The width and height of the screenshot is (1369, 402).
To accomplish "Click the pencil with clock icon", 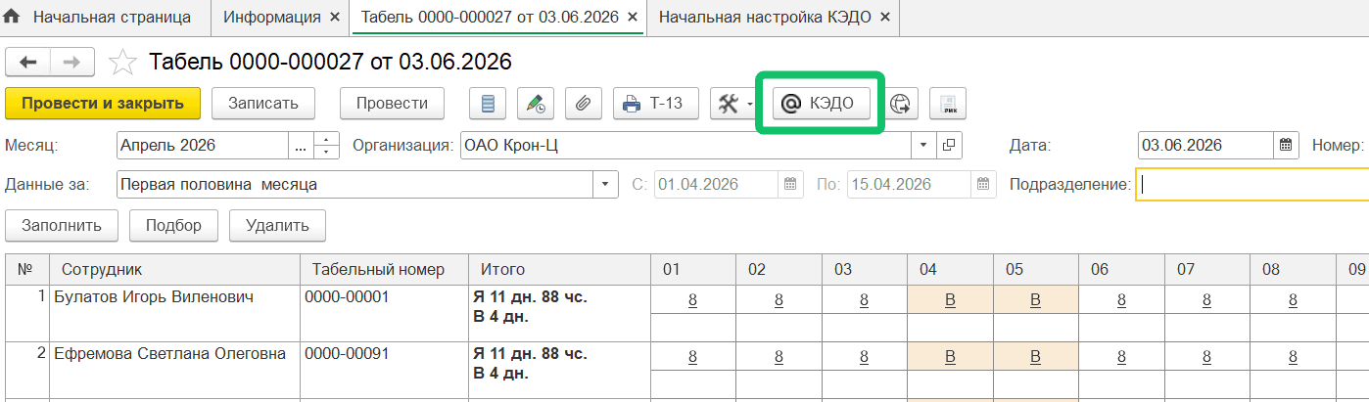I will 536,104.
